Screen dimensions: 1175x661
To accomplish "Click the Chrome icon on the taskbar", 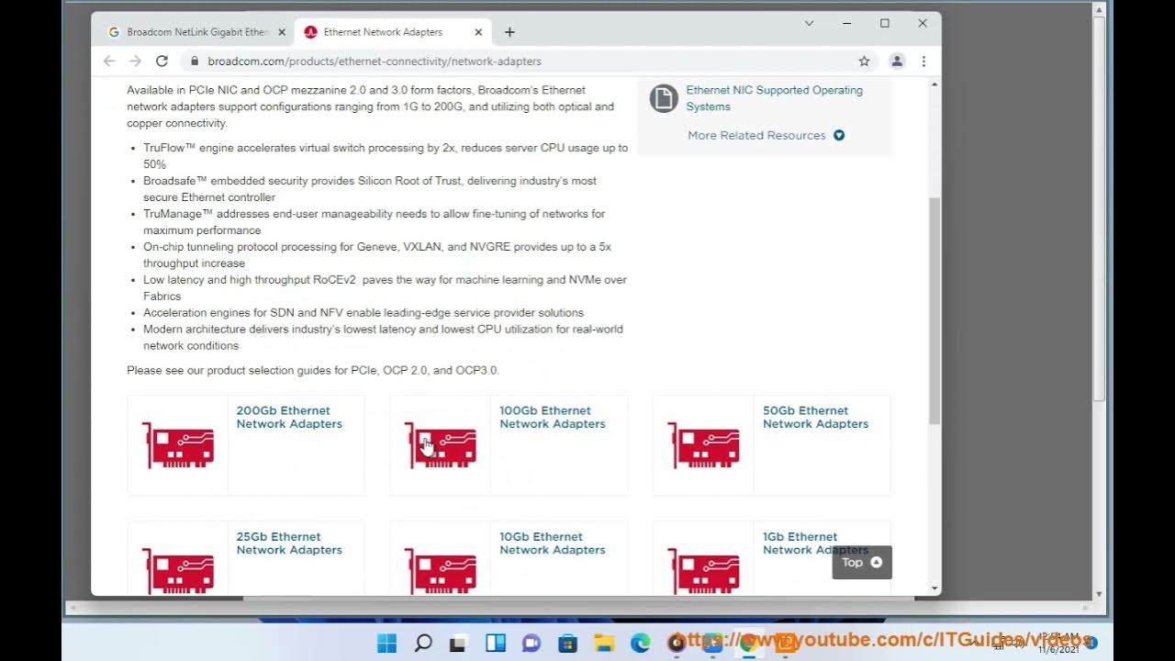I will click(748, 643).
